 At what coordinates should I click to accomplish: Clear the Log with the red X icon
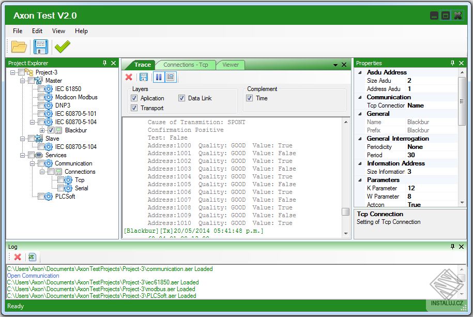click(18, 257)
